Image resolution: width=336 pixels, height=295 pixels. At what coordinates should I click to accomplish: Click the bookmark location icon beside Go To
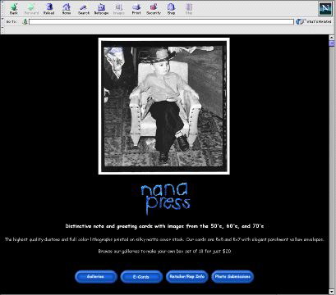[25, 21]
